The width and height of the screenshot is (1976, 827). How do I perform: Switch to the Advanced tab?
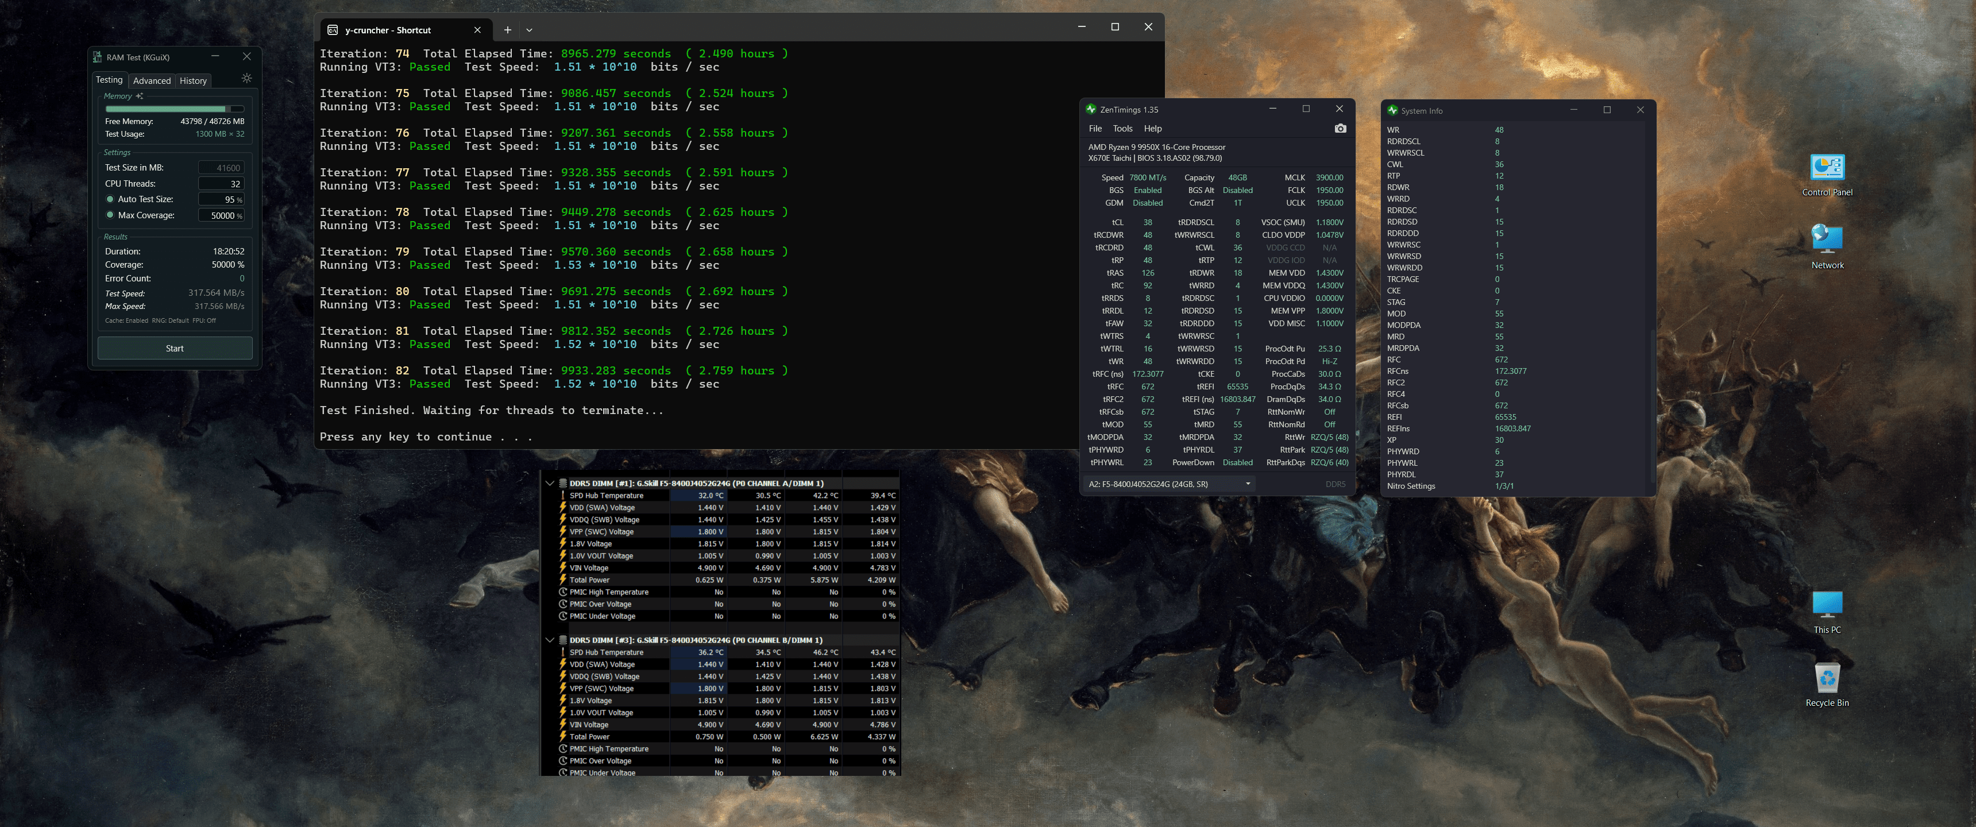pyautogui.click(x=152, y=80)
